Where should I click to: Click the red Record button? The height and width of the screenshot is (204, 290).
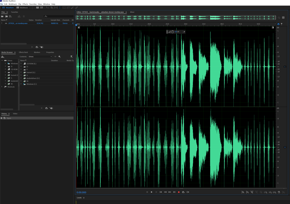click(x=179, y=192)
